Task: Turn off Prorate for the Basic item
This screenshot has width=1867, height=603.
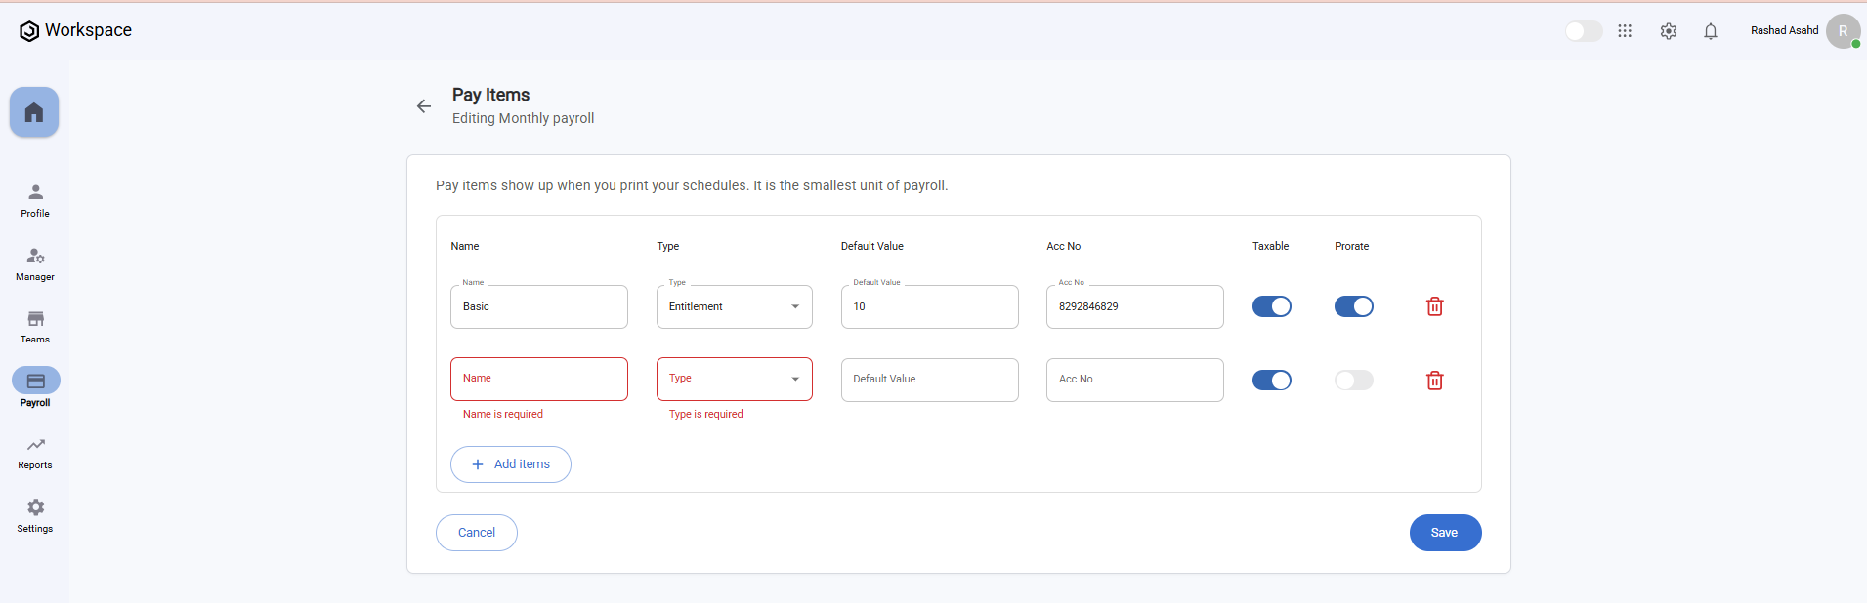Action: [1353, 306]
